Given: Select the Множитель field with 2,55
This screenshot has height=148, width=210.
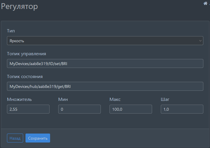Looking at the screenshot, I should [x=28, y=109].
